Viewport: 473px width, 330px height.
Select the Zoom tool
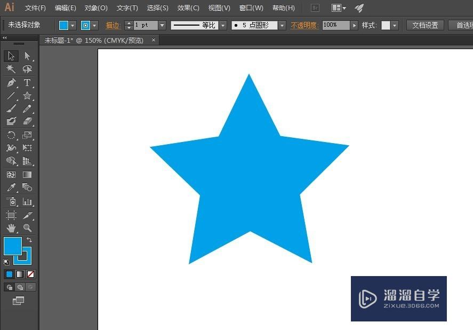[27, 228]
